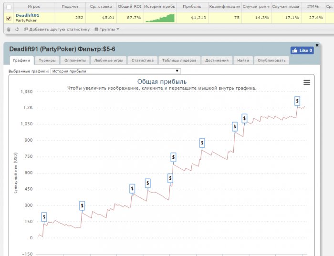Click the topmost $ marker near 1.2K

coord(297,101)
